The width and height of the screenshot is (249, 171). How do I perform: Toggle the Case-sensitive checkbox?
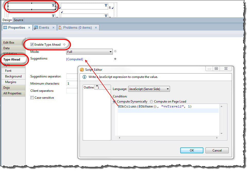32,98
